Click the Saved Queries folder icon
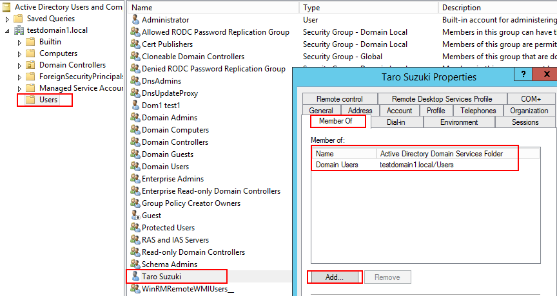This screenshot has height=296, width=557. (x=18, y=19)
